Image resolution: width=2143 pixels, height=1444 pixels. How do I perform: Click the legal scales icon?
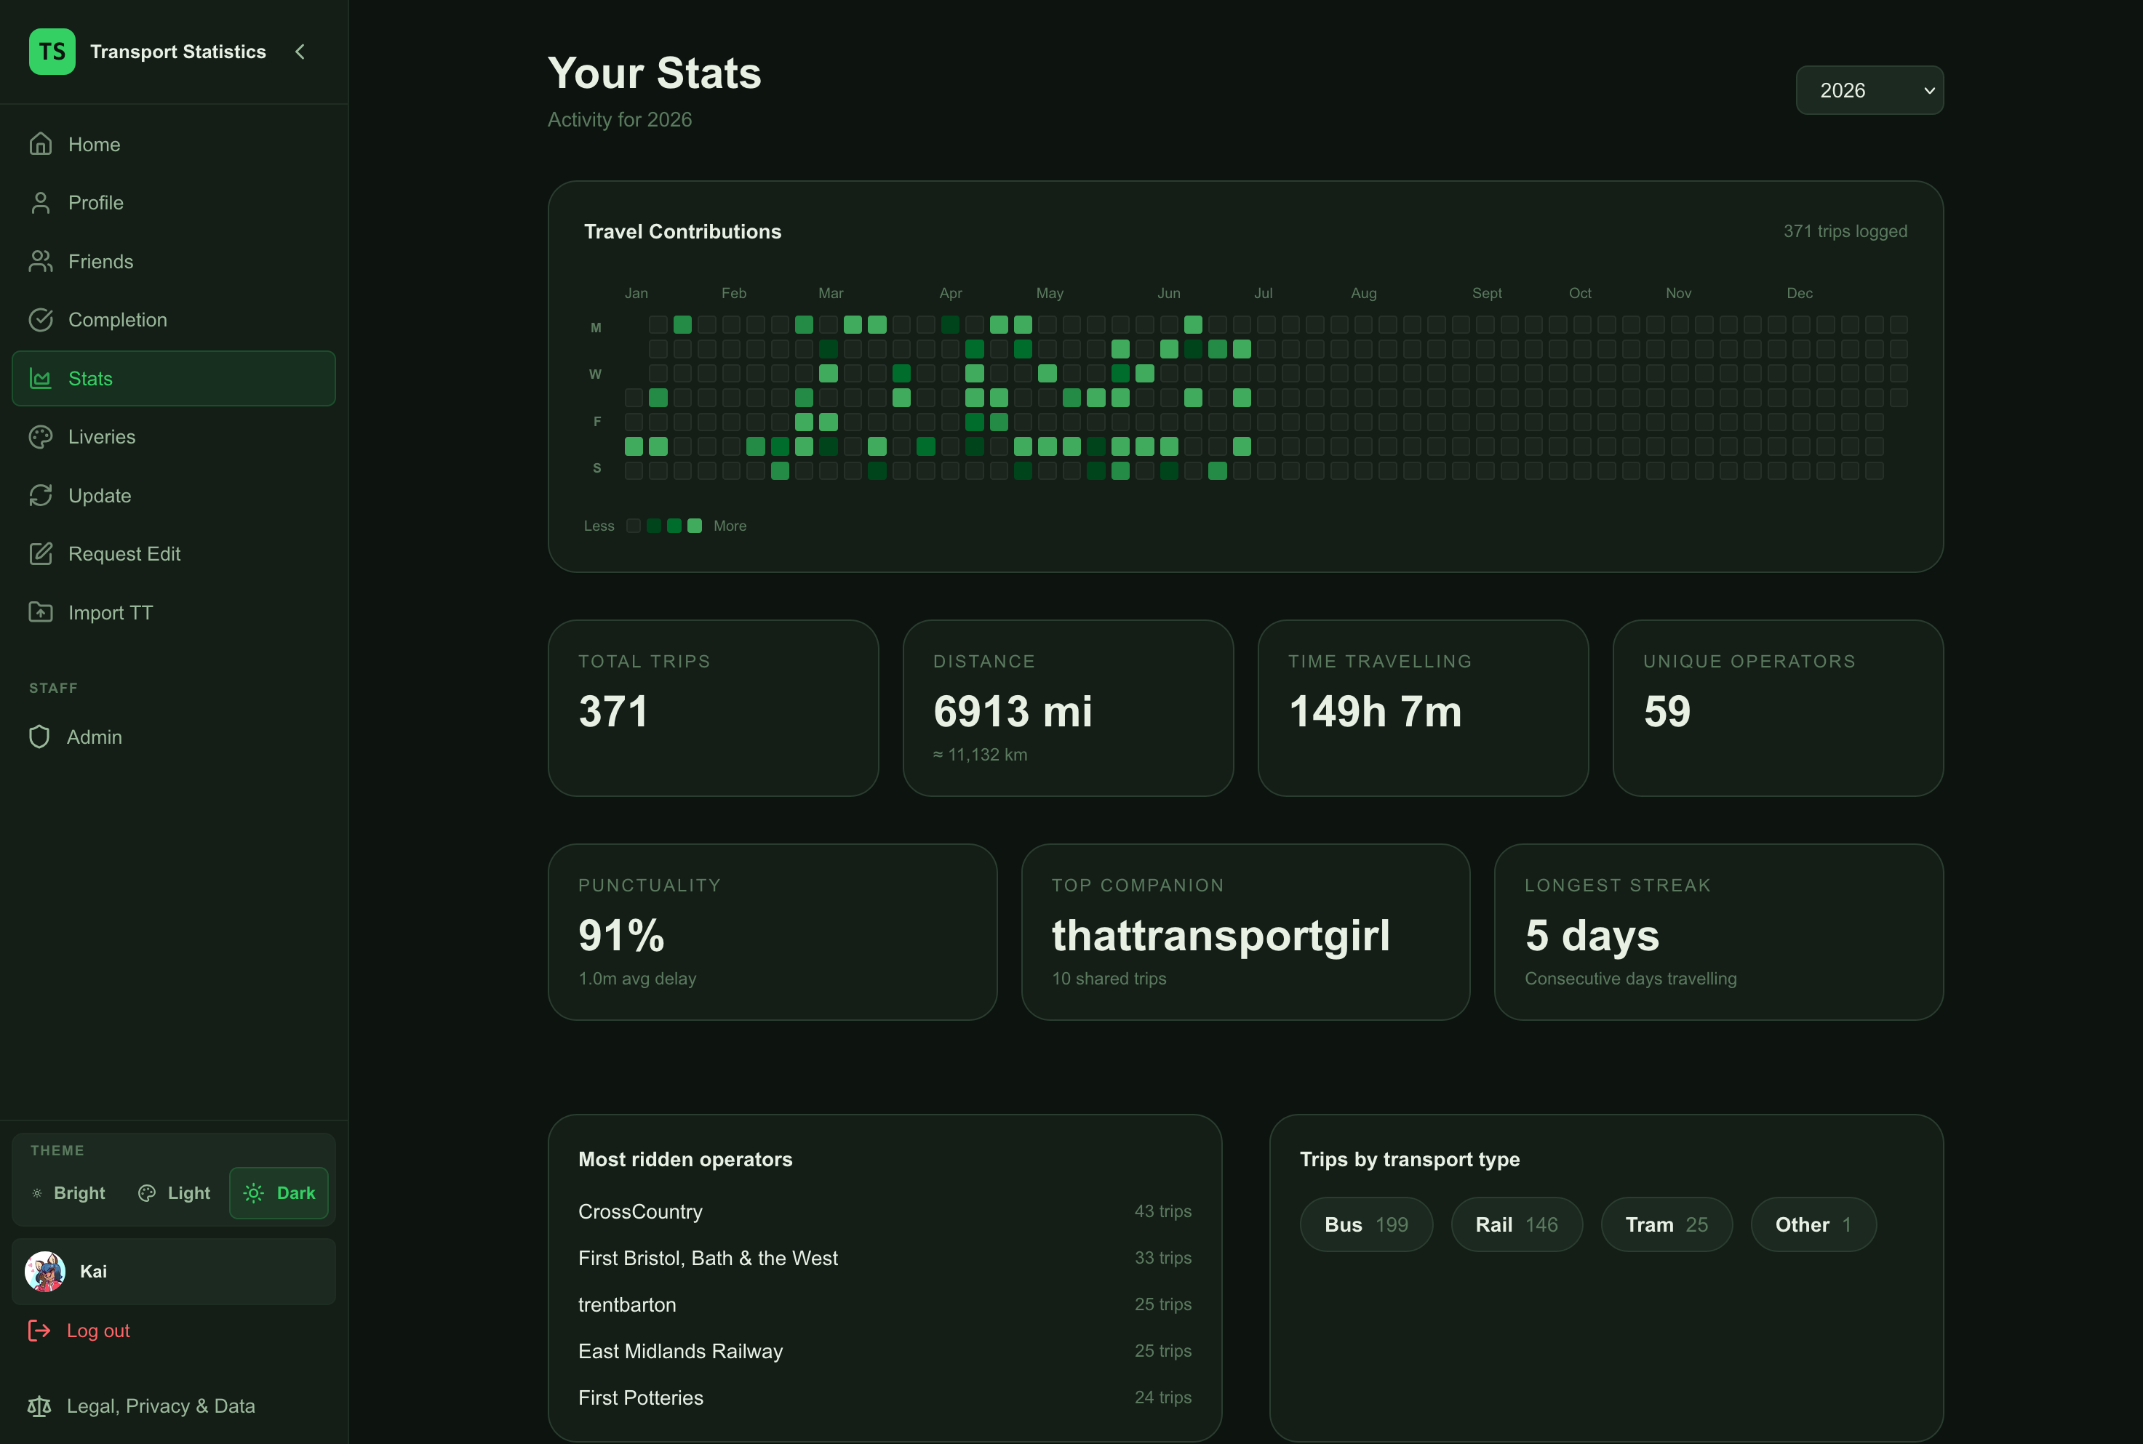39,1406
